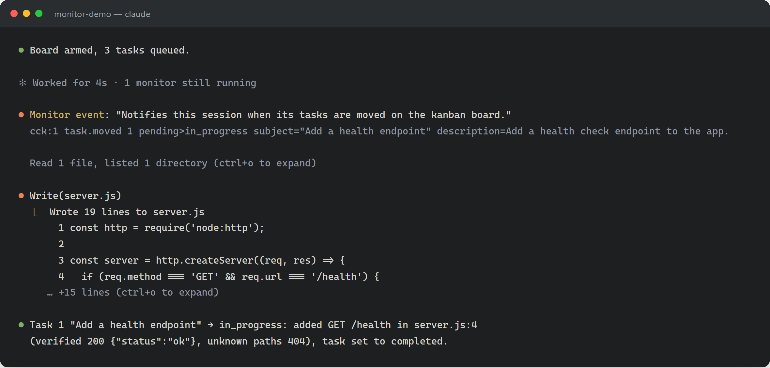Click the yellow minimize window button
Image resolution: width=770 pixels, height=368 pixels.
pos(26,13)
